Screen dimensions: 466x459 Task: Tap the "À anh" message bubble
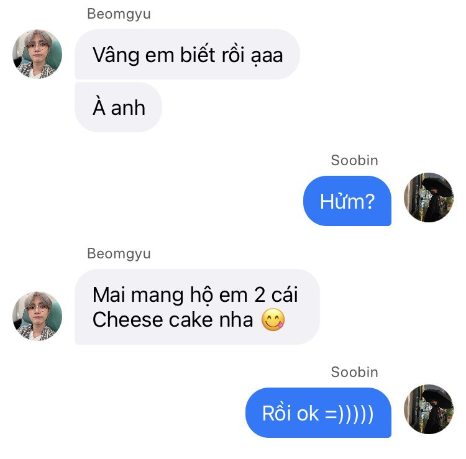tap(119, 107)
